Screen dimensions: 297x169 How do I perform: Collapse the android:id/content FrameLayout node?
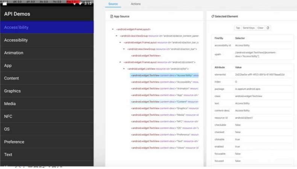[120, 62]
